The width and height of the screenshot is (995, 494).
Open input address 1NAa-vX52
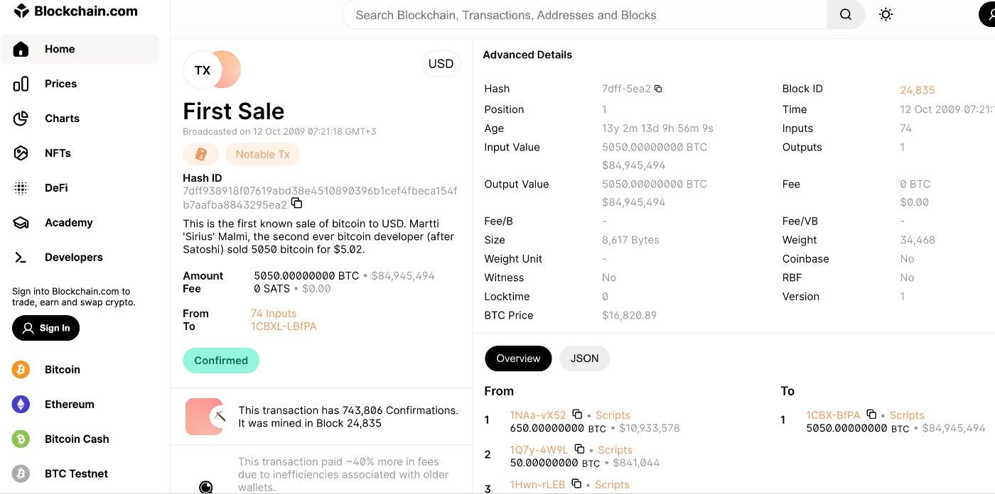[x=538, y=415]
